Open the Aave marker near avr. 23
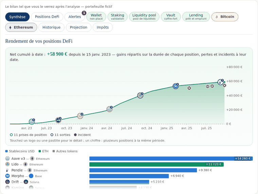258x194 pixels. click(32, 122)
